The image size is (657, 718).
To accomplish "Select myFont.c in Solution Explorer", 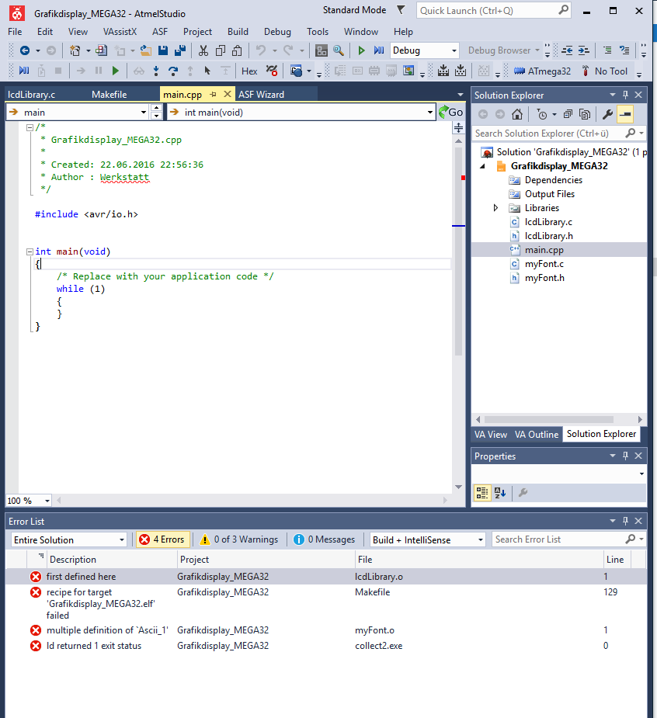I will click(544, 264).
